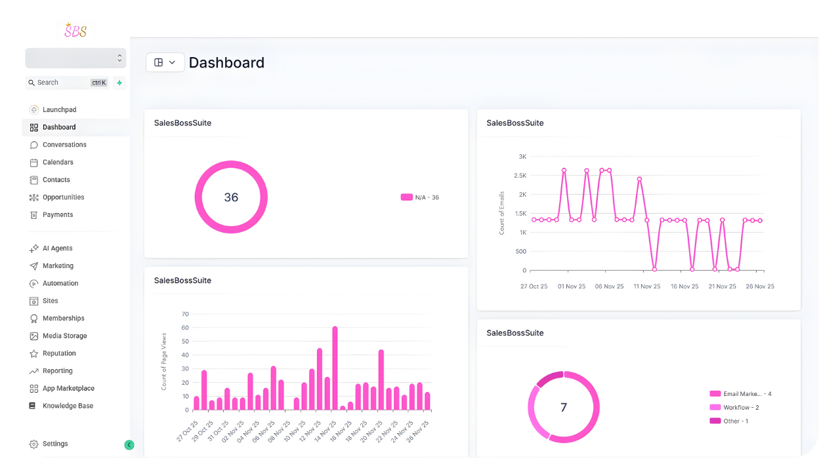The image size is (840, 472).
Task: Open the App Marketplace link
Action: [x=68, y=388]
